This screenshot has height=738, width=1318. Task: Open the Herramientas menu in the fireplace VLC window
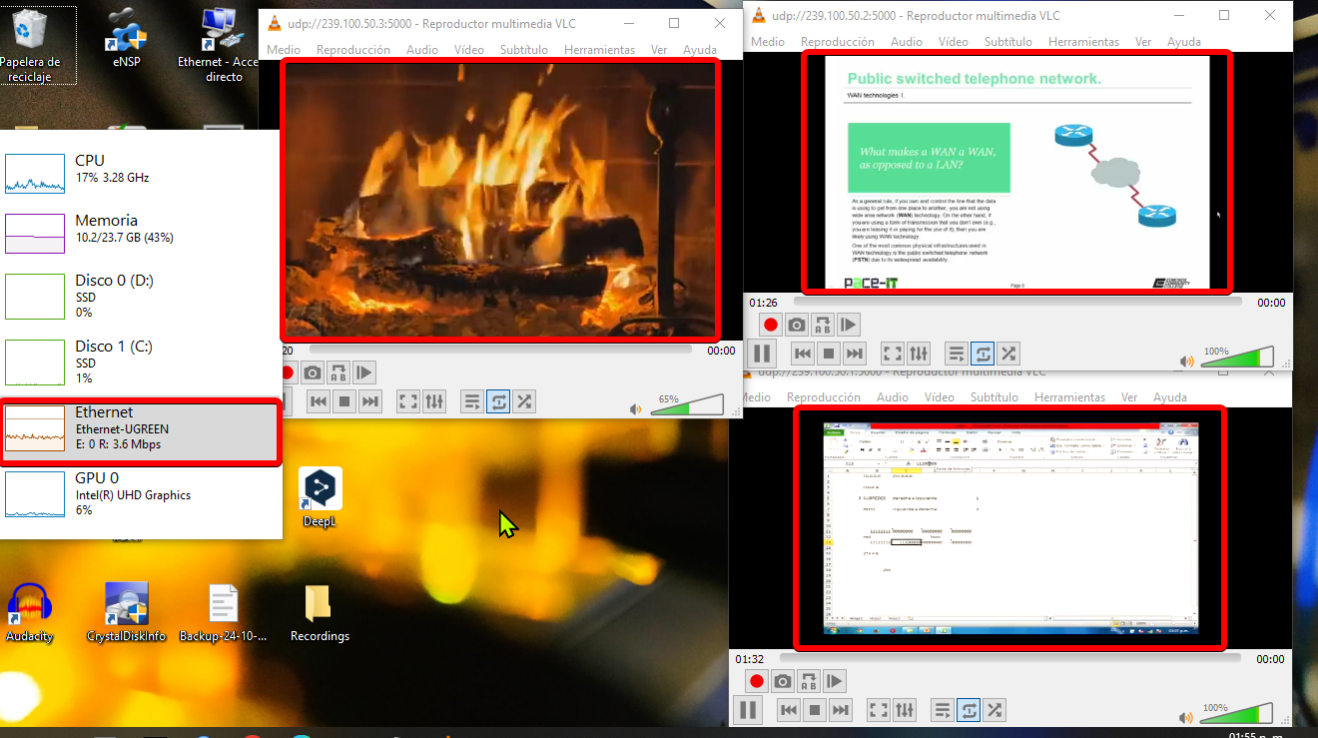click(x=599, y=49)
